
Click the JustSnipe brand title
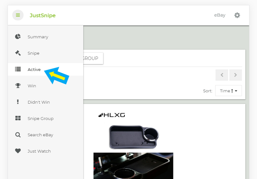tap(42, 15)
